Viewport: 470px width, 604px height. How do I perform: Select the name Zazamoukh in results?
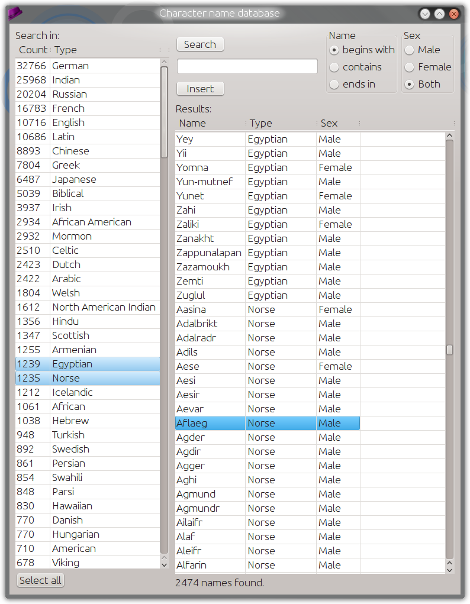pyautogui.click(x=203, y=267)
